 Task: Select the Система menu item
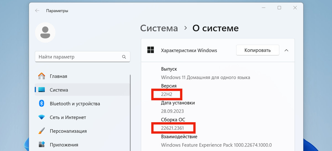[x=82, y=90]
